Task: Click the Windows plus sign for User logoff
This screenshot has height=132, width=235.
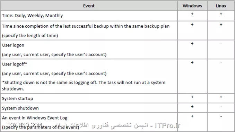Action: 192,63
